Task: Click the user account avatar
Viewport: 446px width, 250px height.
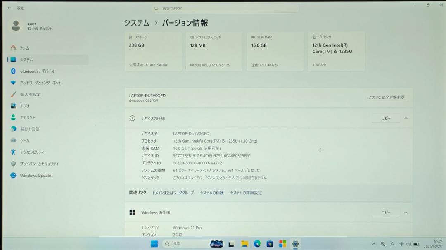Action: (16, 26)
